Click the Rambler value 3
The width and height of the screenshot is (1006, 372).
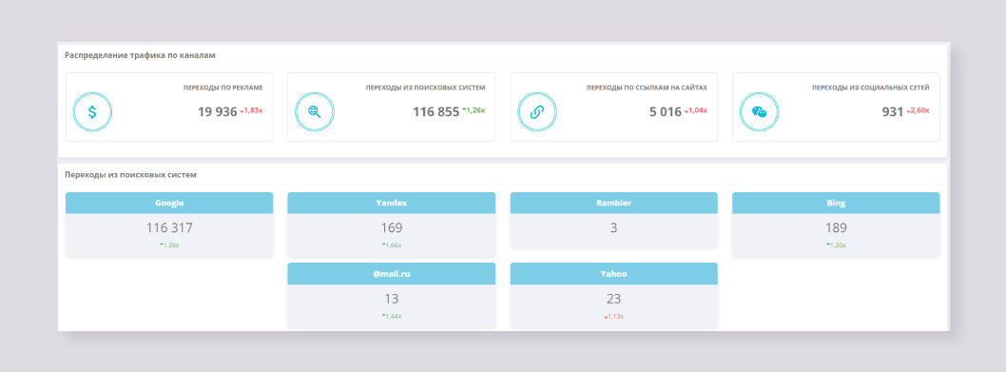(x=614, y=228)
